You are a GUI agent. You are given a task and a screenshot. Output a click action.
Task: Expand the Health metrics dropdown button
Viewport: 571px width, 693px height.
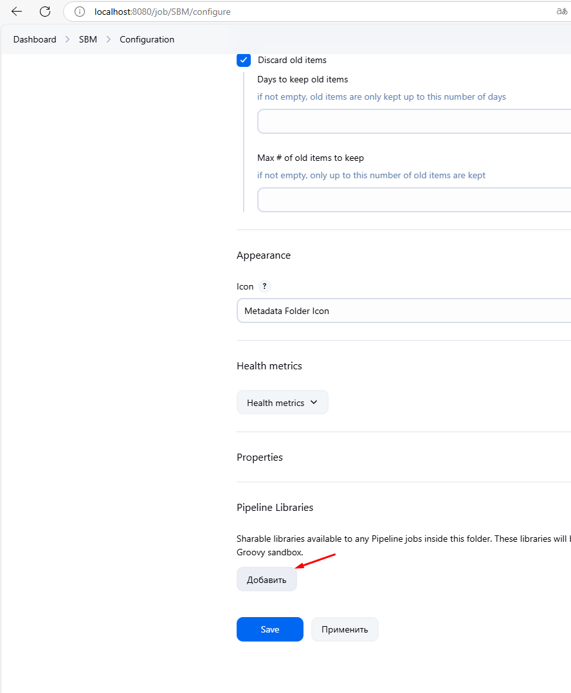tap(282, 403)
